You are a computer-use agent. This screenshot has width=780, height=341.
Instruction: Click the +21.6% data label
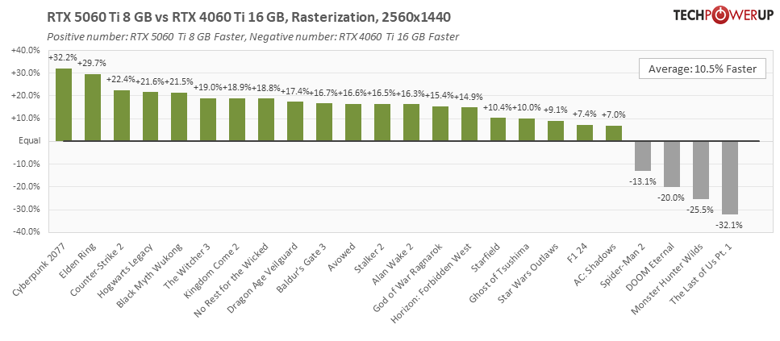(x=150, y=81)
